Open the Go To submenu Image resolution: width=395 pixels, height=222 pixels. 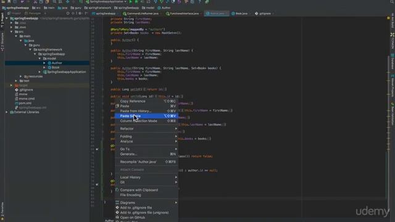[x=146, y=149]
